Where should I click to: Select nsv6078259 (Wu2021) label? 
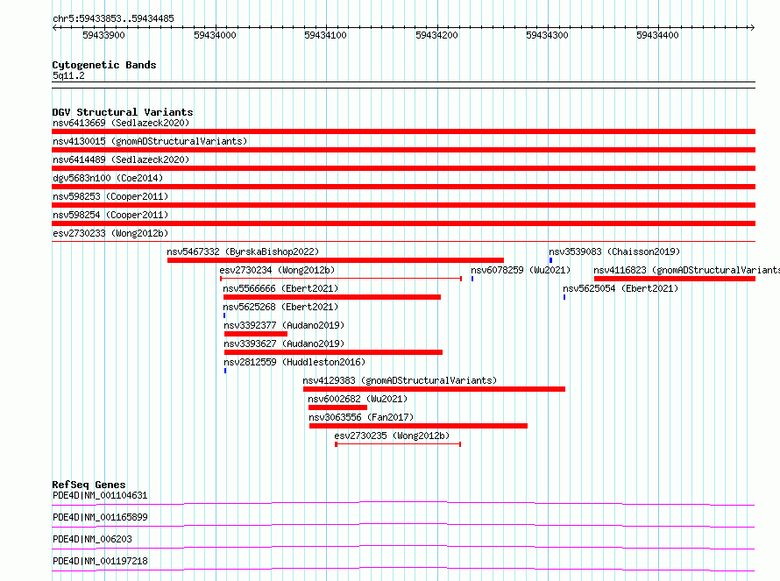tap(521, 270)
